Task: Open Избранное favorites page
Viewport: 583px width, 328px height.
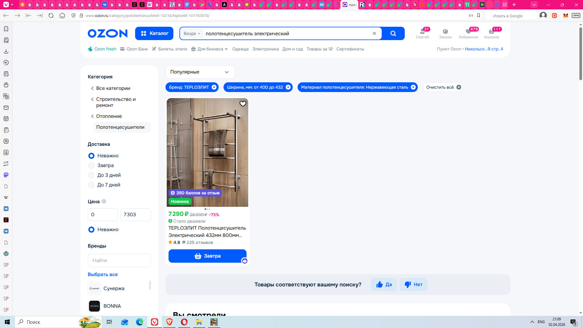Action: 468,33
